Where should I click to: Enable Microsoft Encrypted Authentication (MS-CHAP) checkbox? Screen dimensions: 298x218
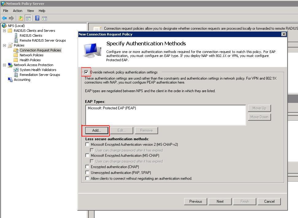(x=87, y=156)
